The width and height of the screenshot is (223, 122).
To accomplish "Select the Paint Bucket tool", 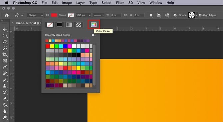I will click(5, 105).
